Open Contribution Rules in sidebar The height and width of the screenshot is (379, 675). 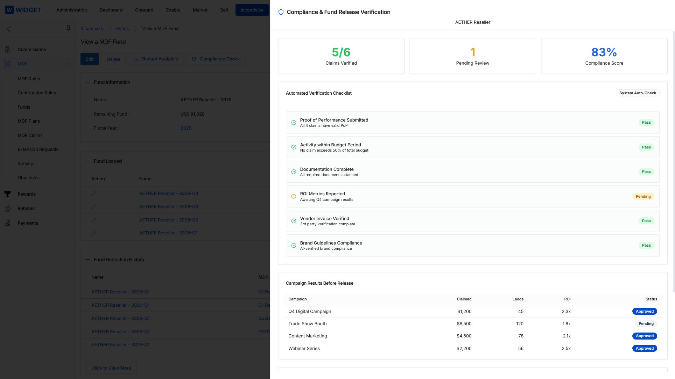point(37,93)
